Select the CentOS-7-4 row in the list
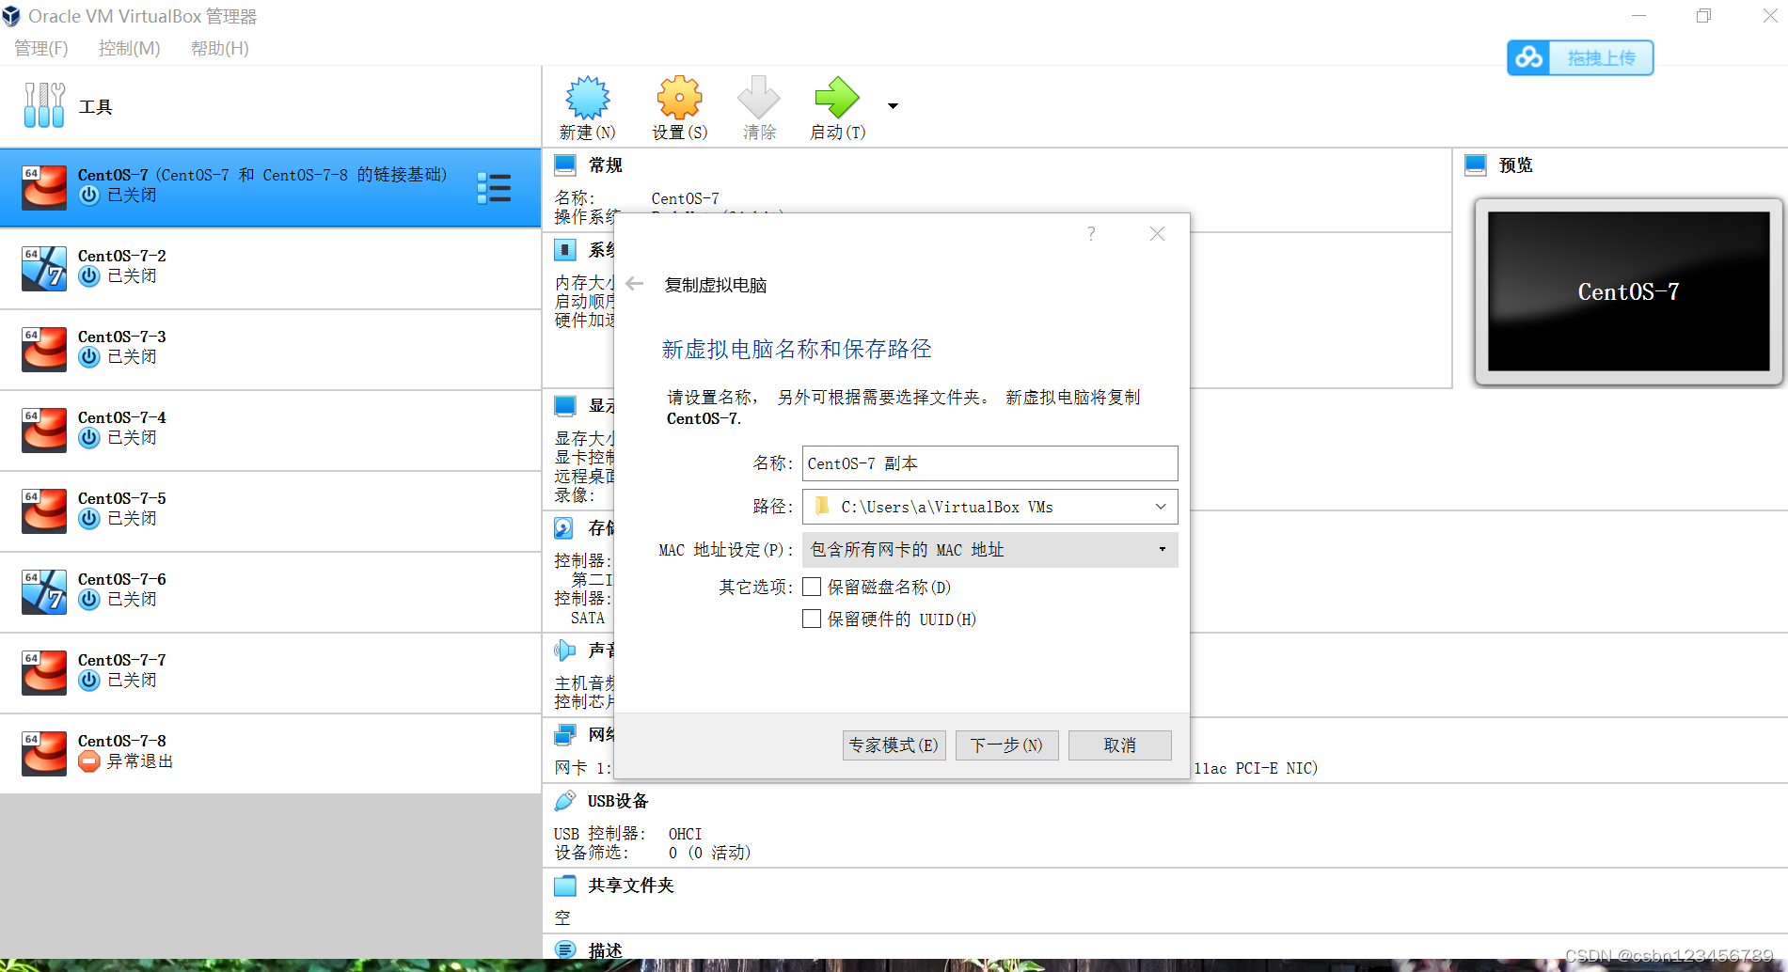Screen dimensions: 1788x972 pyautogui.click(x=271, y=431)
